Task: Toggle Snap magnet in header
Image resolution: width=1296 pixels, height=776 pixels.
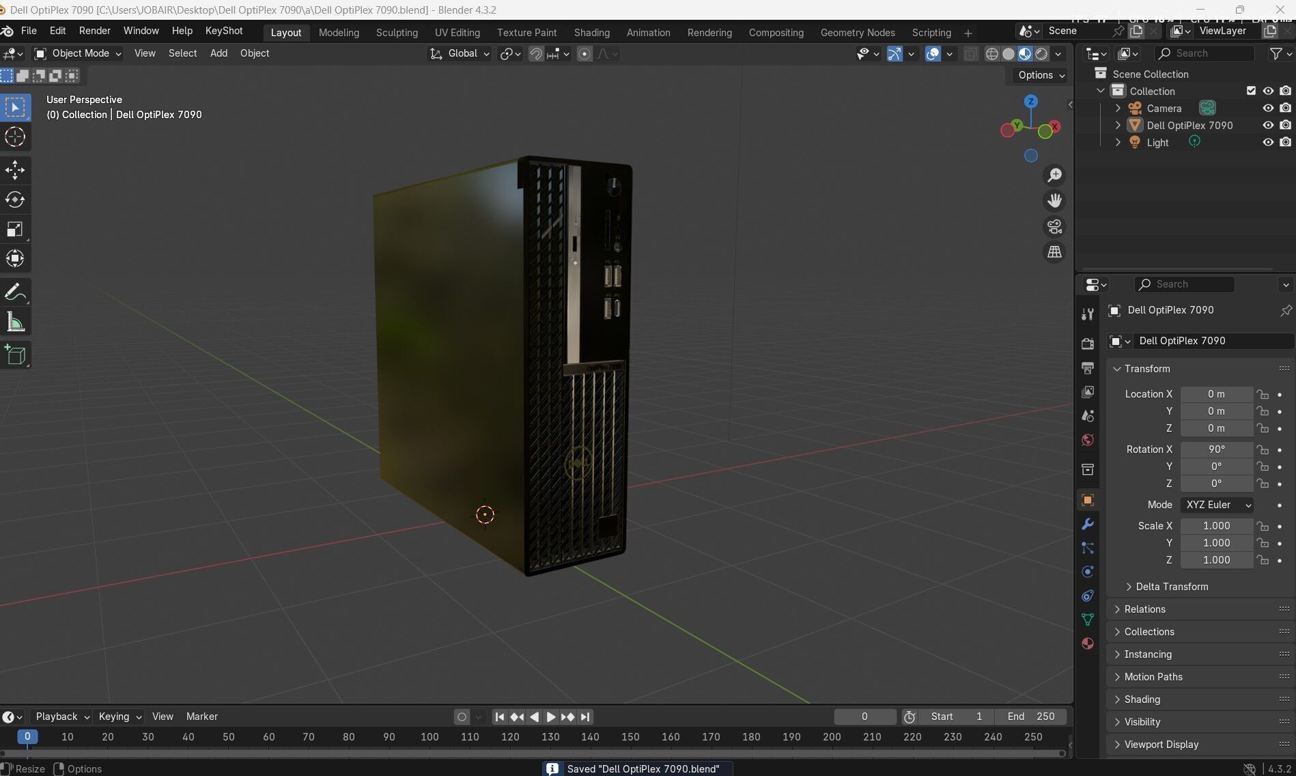Action: (x=536, y=53)
